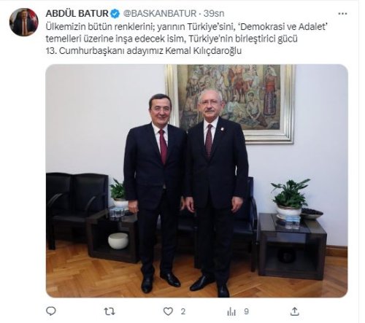Screen dimensions: 365x323
Task: Retweet using the arrows icon
Action: (x=109, y=311)
